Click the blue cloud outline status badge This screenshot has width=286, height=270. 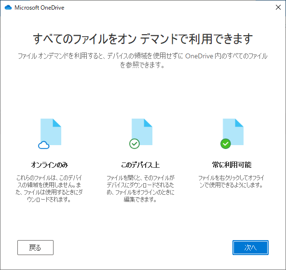pyautogui.click(x=44, y=145)
